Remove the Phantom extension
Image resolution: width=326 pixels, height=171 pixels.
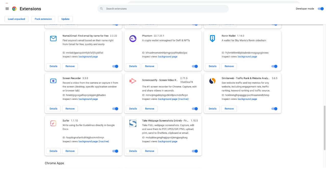click(x=150, y=66)
